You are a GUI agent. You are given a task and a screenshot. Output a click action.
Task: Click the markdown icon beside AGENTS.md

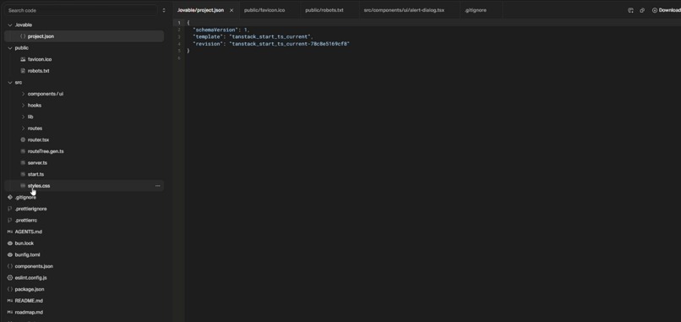[10, 232]
